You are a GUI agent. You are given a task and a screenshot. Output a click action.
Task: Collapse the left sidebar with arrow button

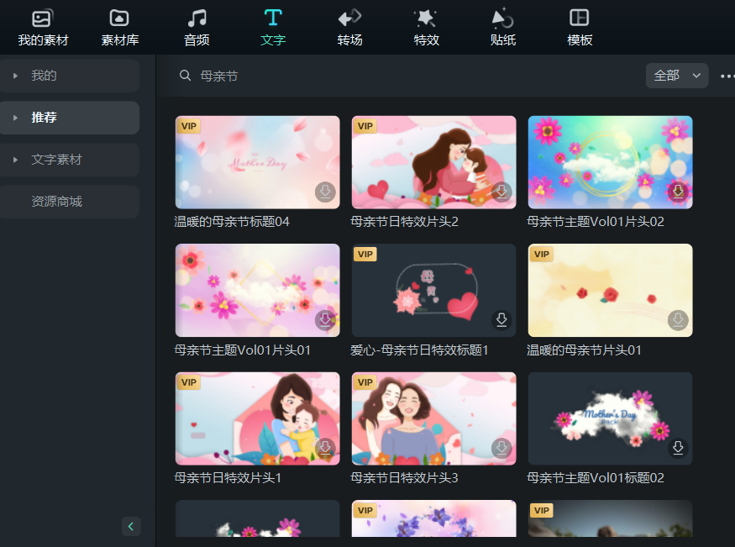coord(131,526)
